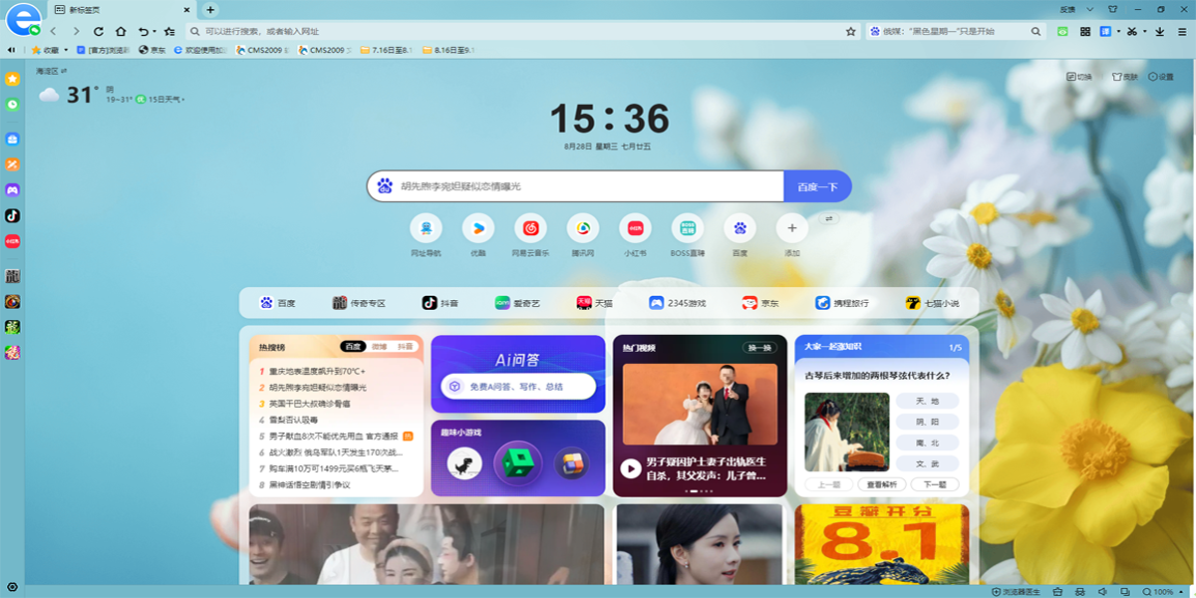
Task: Expand the 收藏 favorites dropdown arrow
Action: 67,50
